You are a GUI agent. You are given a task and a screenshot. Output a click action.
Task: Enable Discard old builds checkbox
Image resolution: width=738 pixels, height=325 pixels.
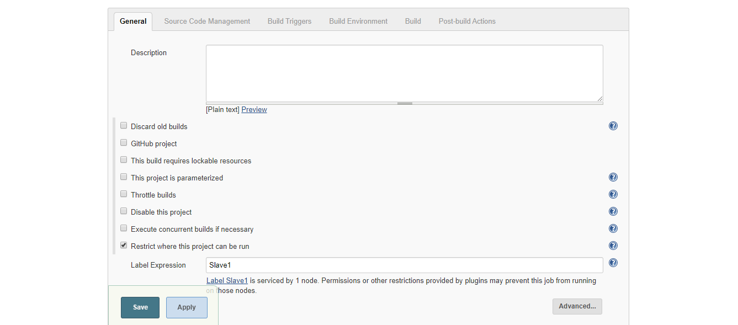click(124, 126)
